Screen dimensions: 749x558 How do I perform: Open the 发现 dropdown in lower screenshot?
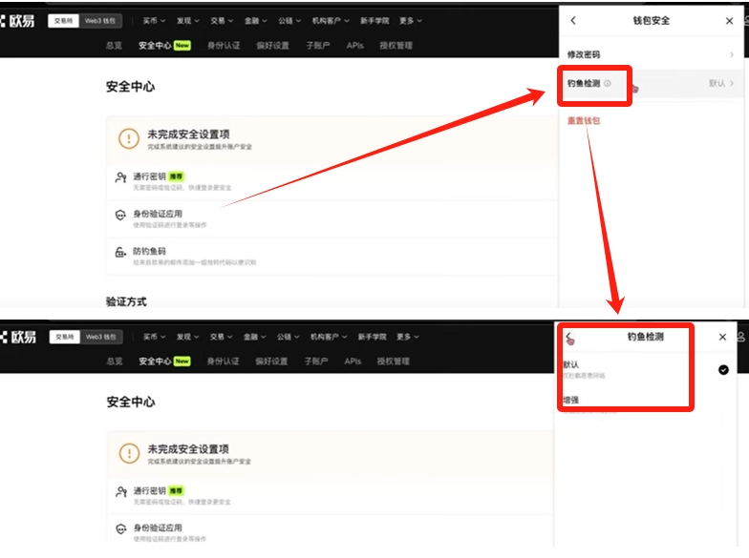pos(187,337)
